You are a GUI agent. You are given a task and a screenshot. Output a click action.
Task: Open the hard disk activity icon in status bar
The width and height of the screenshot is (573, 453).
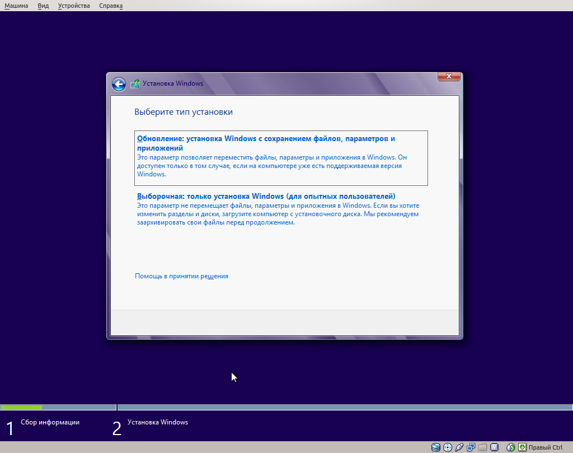[x=436, y=448]
